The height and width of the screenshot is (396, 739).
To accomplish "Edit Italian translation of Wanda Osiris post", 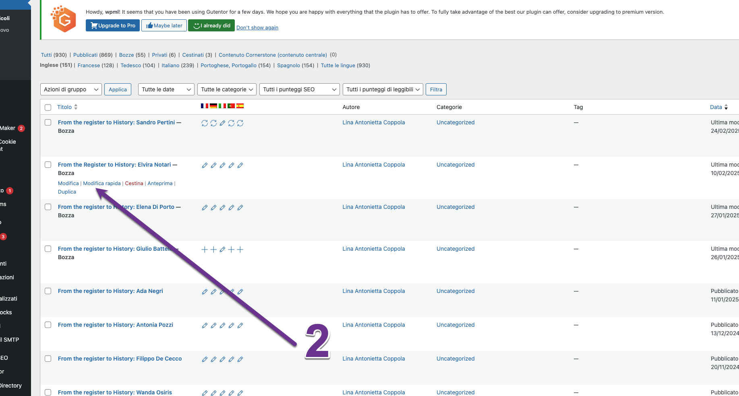I will click(222, 393).
